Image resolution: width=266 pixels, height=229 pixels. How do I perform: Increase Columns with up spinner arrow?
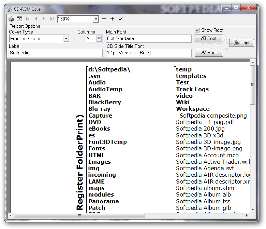click(99, 37)
